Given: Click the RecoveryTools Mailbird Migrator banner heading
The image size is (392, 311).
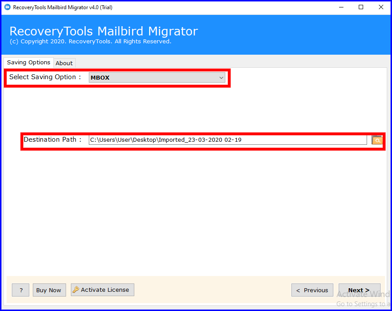Looking at the screenshot, I should pos(104,31).
